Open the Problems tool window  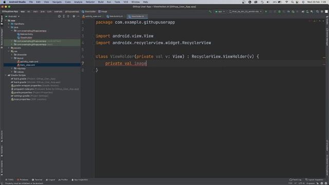(23, 180)
